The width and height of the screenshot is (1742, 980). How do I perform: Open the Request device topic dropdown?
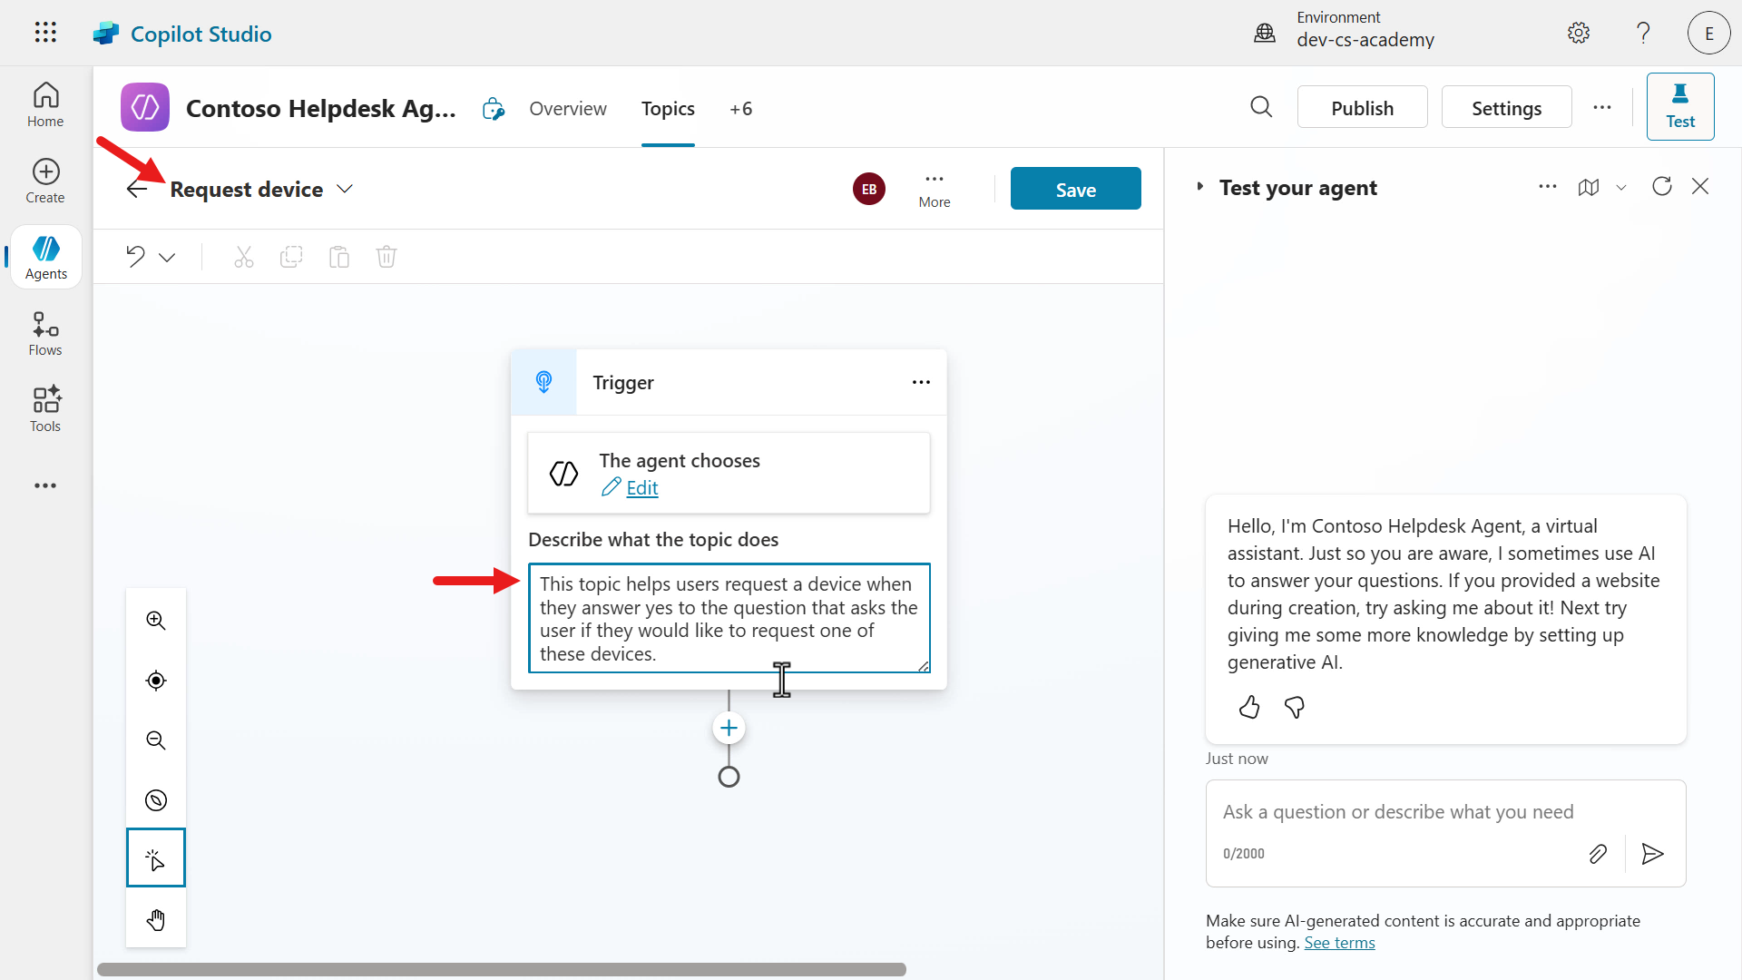click(x=344, y=189)
